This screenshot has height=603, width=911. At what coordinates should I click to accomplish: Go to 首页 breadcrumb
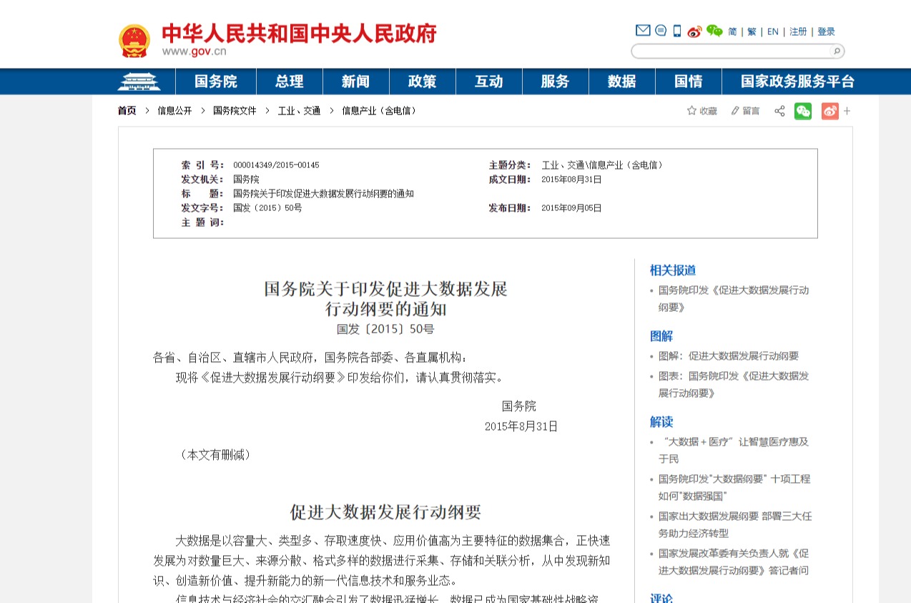pyautogui.click(x=127, y=111)
